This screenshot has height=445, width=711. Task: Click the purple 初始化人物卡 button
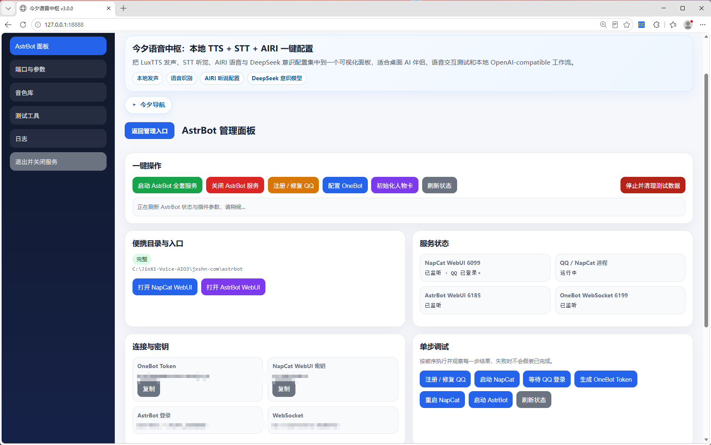[x=395, y=185]
